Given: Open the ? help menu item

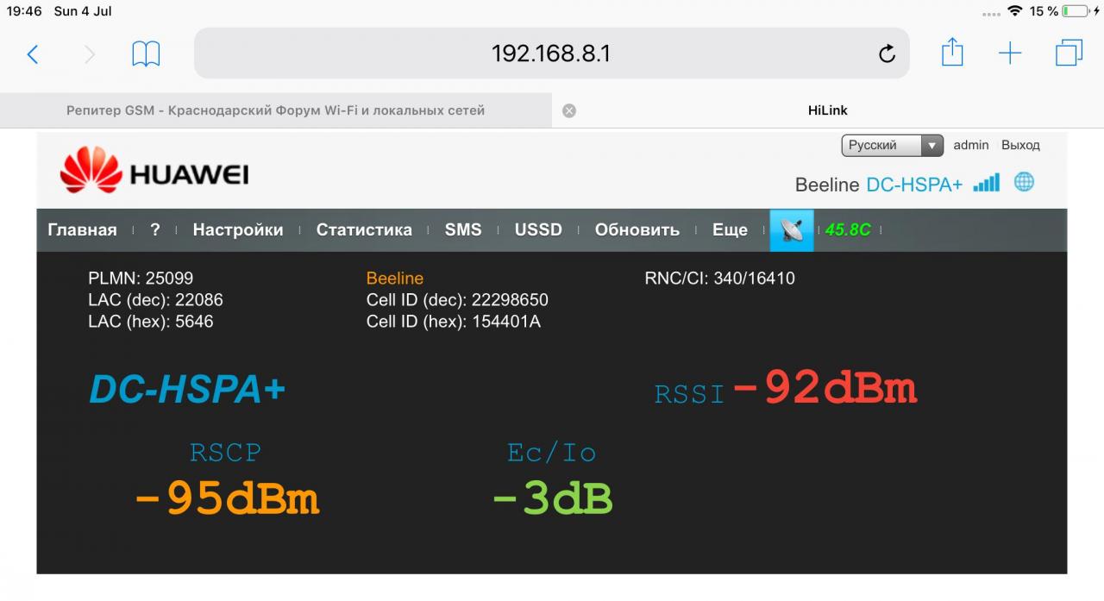Looking at the screenshot, I should tap(155, 230).
